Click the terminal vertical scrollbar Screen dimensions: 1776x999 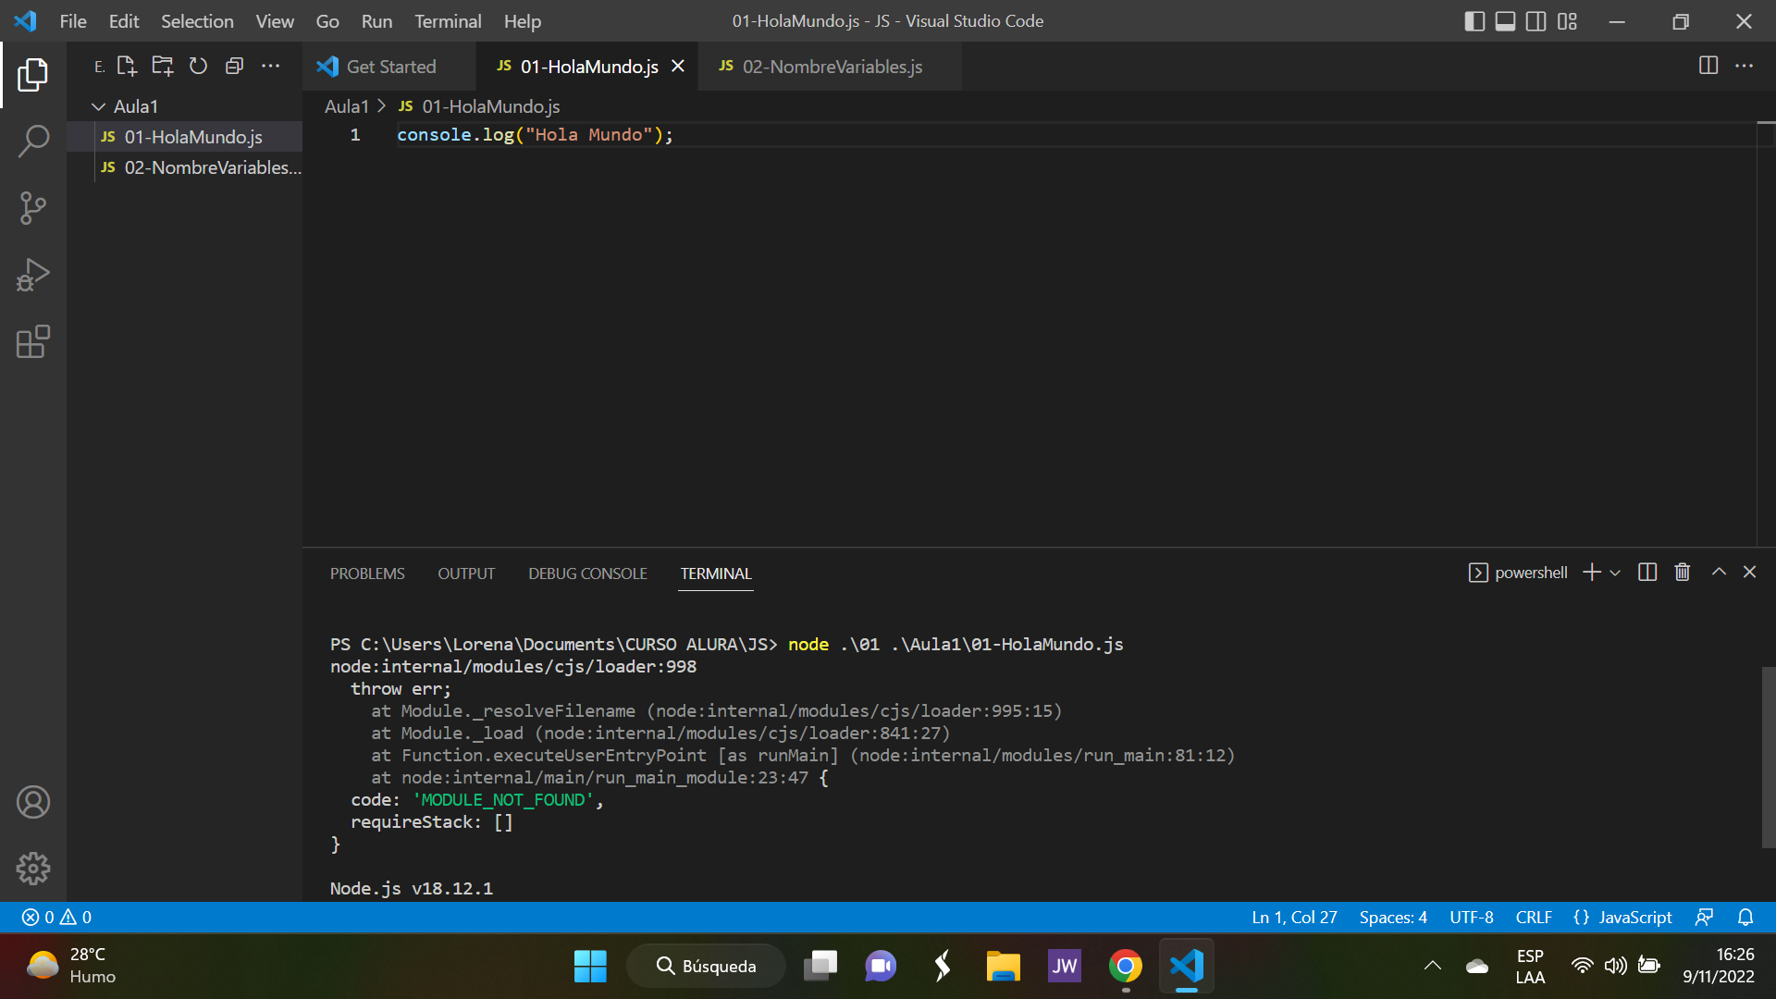pyautogui.click(x=1768, y=757)
